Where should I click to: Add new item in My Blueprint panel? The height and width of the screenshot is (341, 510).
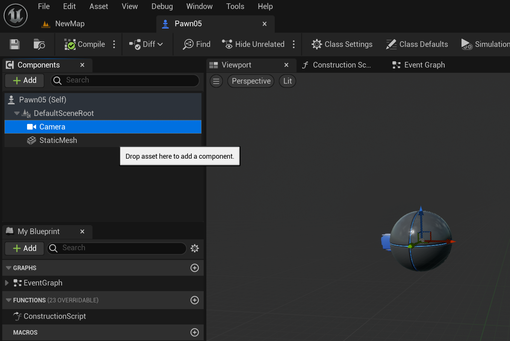25,248
